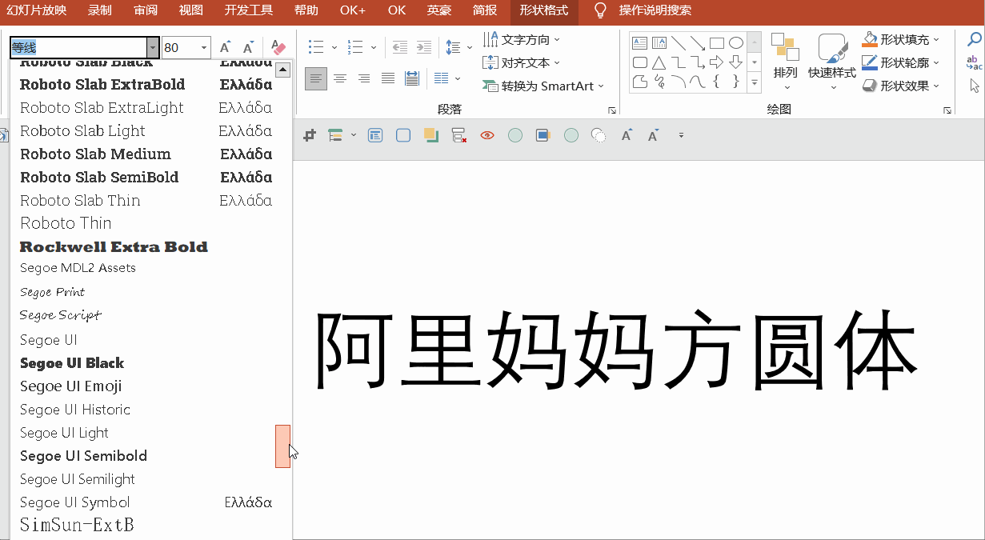Pick the down block arrow shape
This screenshot has height=540, width=985.
click(736, 62)
